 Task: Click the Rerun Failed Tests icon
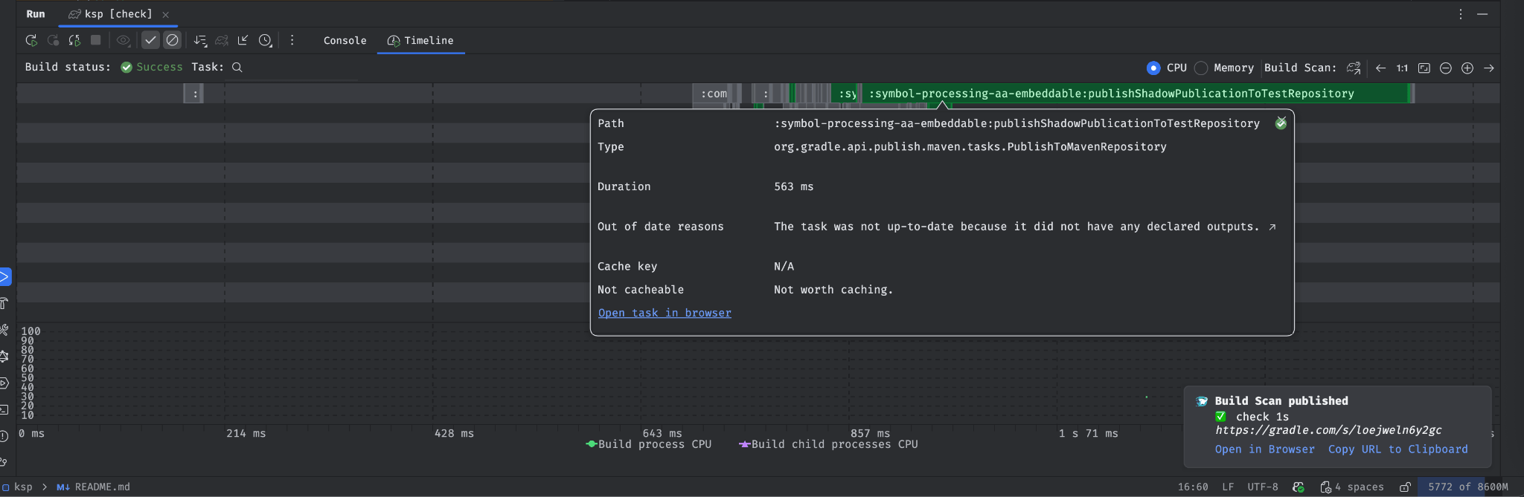[53, 40]
